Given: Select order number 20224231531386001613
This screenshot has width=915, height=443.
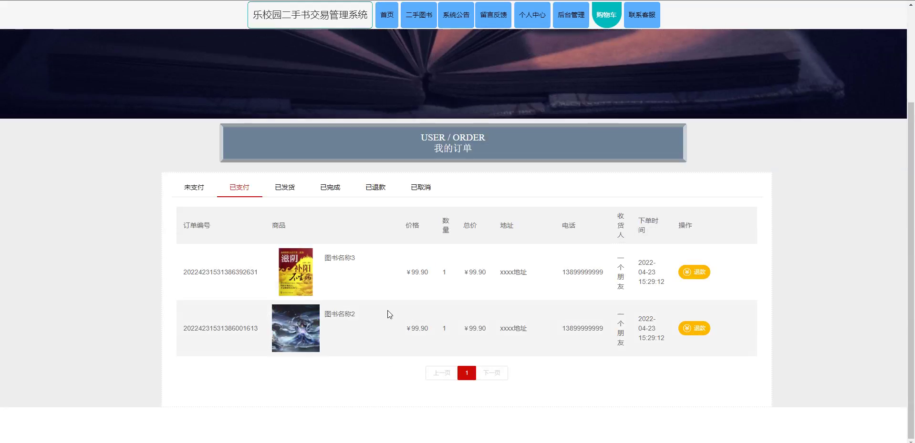Looking at the screenshot, I should point(220,328).
